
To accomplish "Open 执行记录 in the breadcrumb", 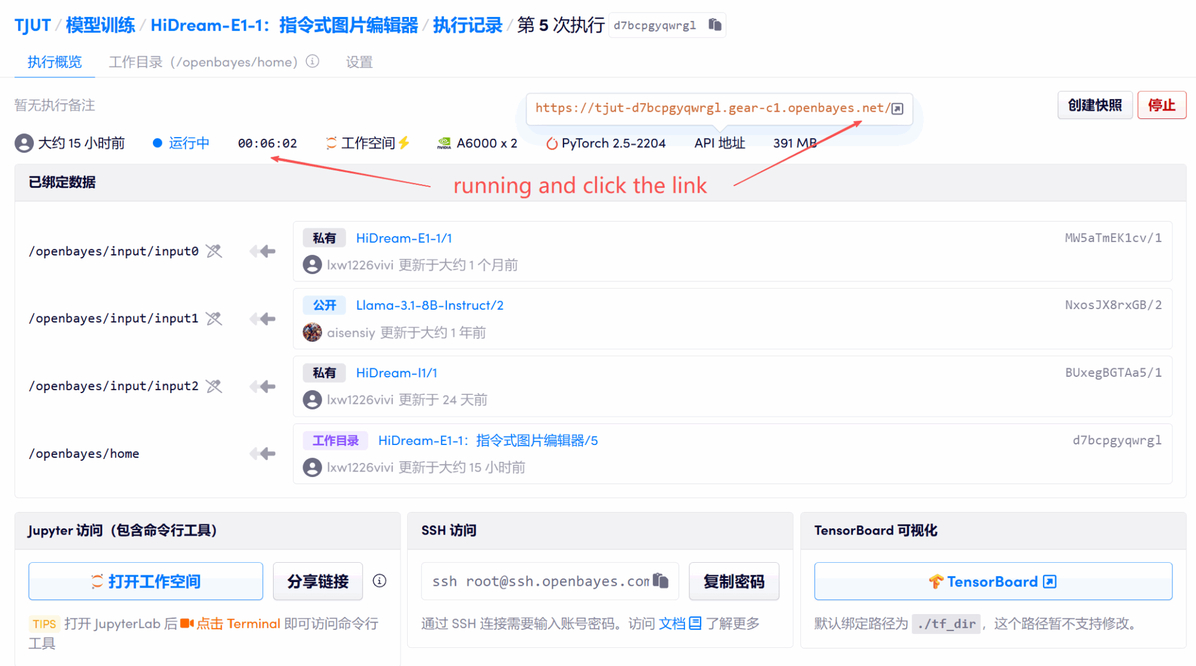I will point(468,25).
